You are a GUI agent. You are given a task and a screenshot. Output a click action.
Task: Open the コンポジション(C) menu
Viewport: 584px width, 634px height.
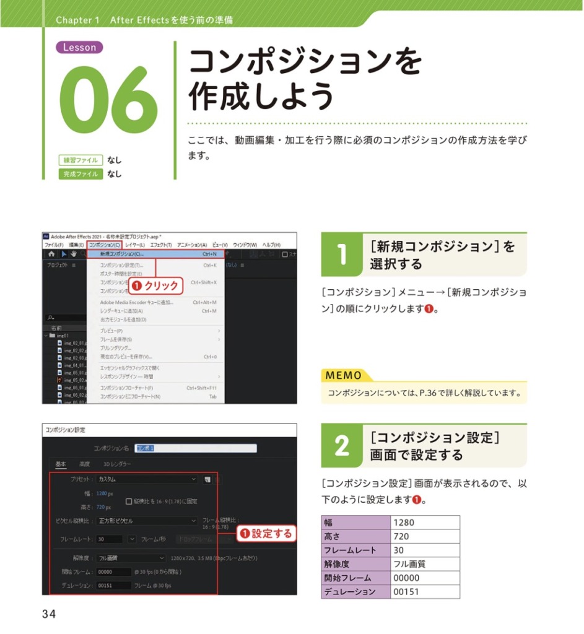[104, 245]
